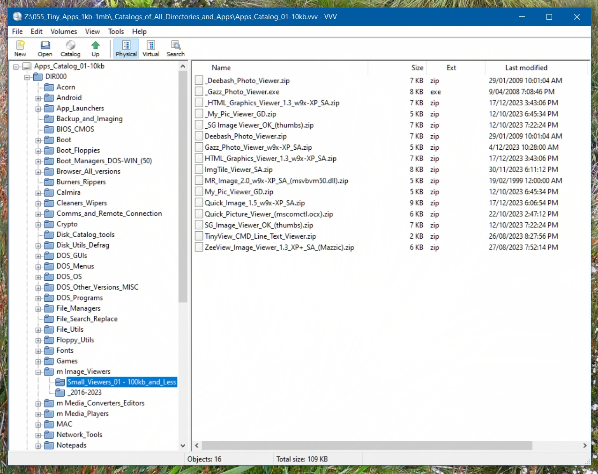Open the Tools menu

(x=116, y=31)
